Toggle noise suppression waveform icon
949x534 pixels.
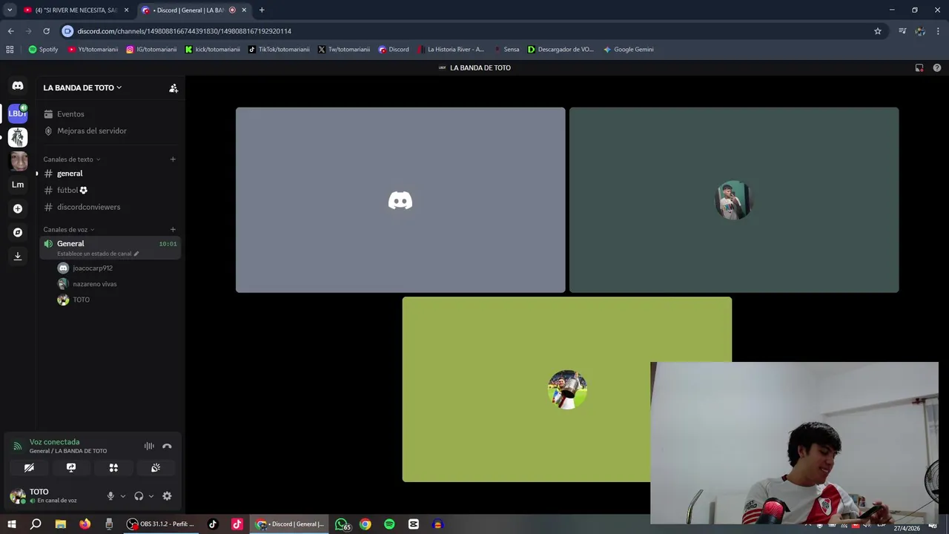point(149,446)
